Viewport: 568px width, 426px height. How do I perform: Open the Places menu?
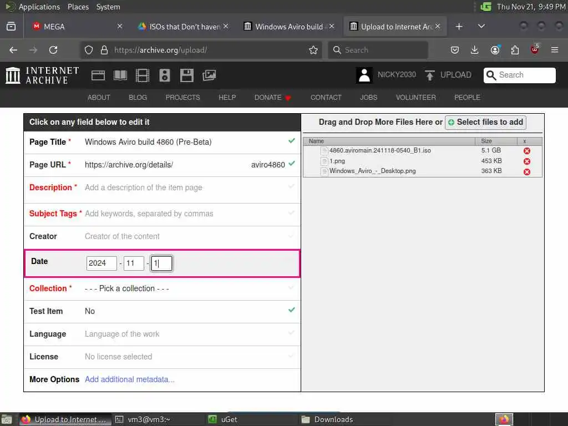coord(78,7)
